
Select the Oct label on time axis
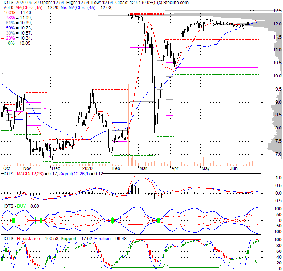[7, 168]
